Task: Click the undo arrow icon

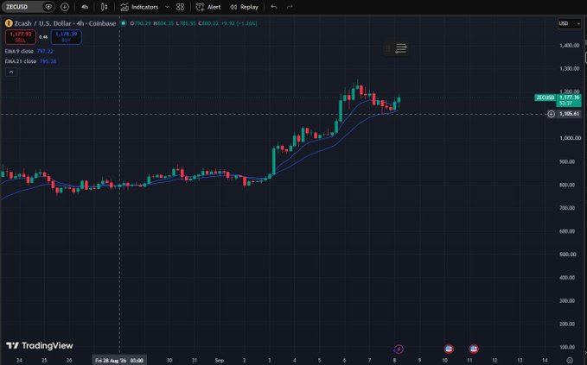Action: pos(274,7)
